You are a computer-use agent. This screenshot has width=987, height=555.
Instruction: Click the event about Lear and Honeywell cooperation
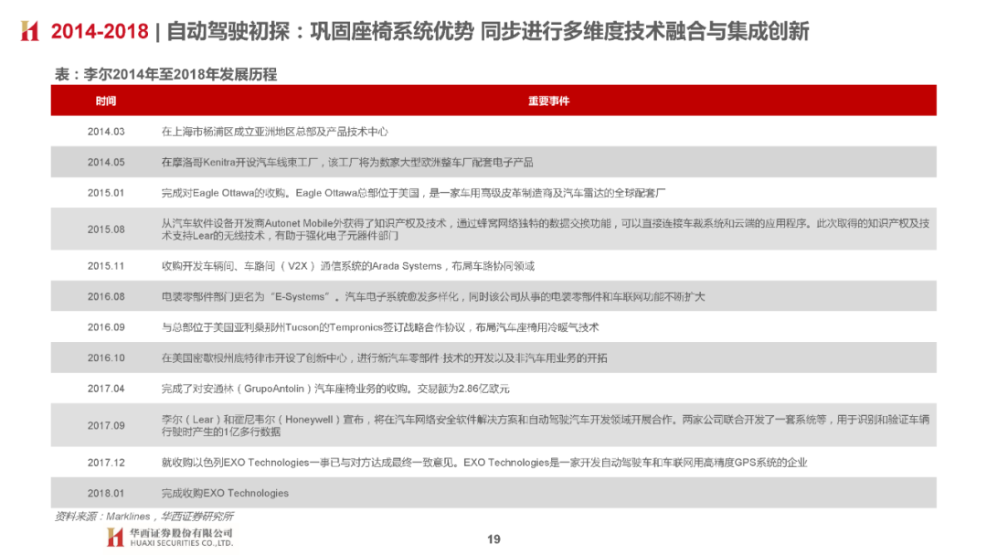pos(545,425)
